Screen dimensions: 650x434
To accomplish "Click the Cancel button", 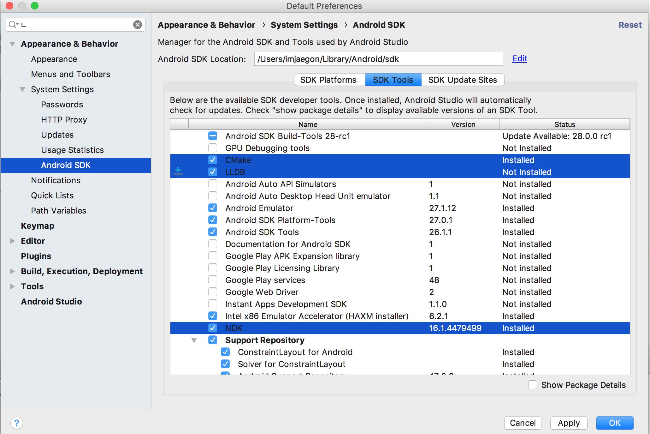I will 523,423.
